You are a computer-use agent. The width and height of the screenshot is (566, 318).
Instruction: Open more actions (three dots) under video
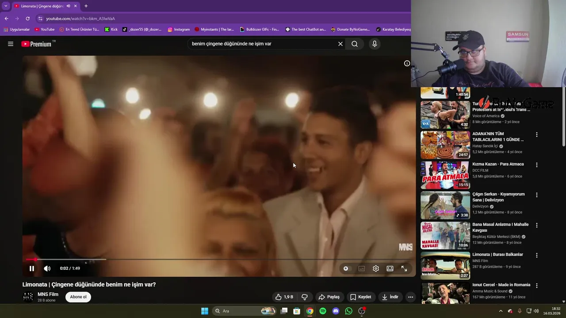click(410, 297)
